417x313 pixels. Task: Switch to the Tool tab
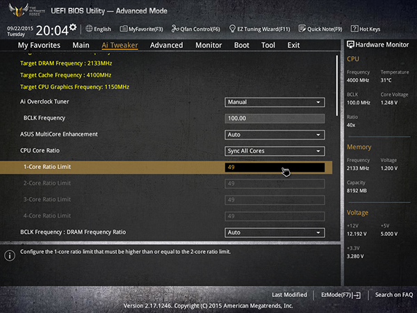pyautogui.click(x=268, y=45)
